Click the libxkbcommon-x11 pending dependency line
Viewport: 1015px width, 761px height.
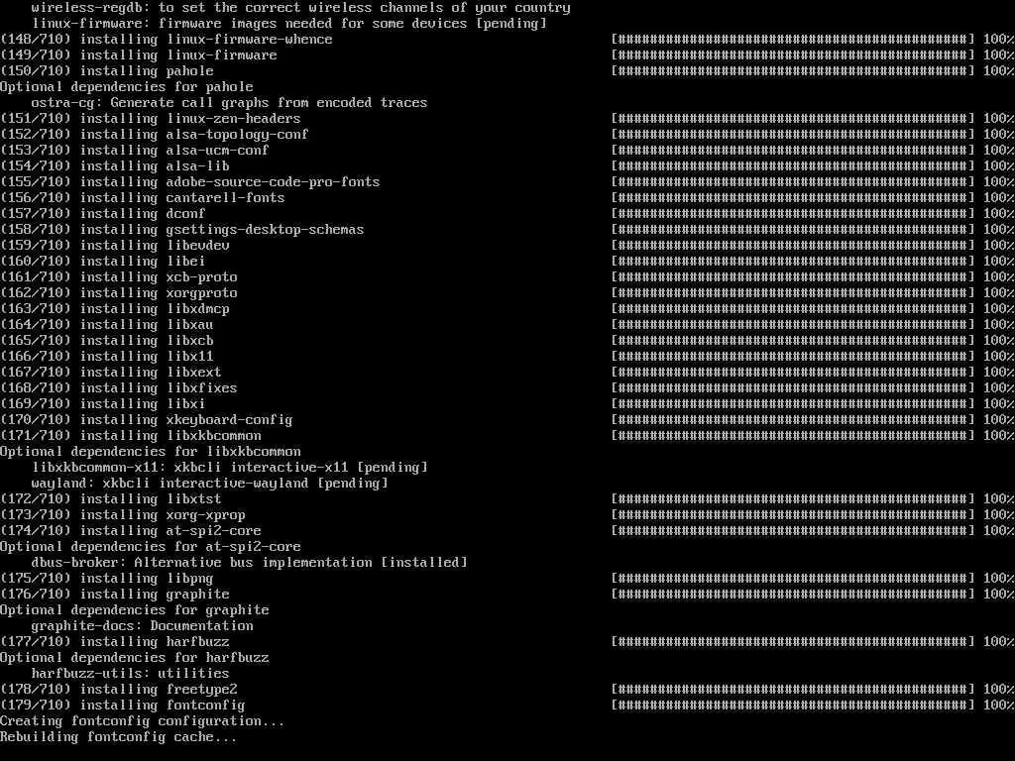pos(230,468)
